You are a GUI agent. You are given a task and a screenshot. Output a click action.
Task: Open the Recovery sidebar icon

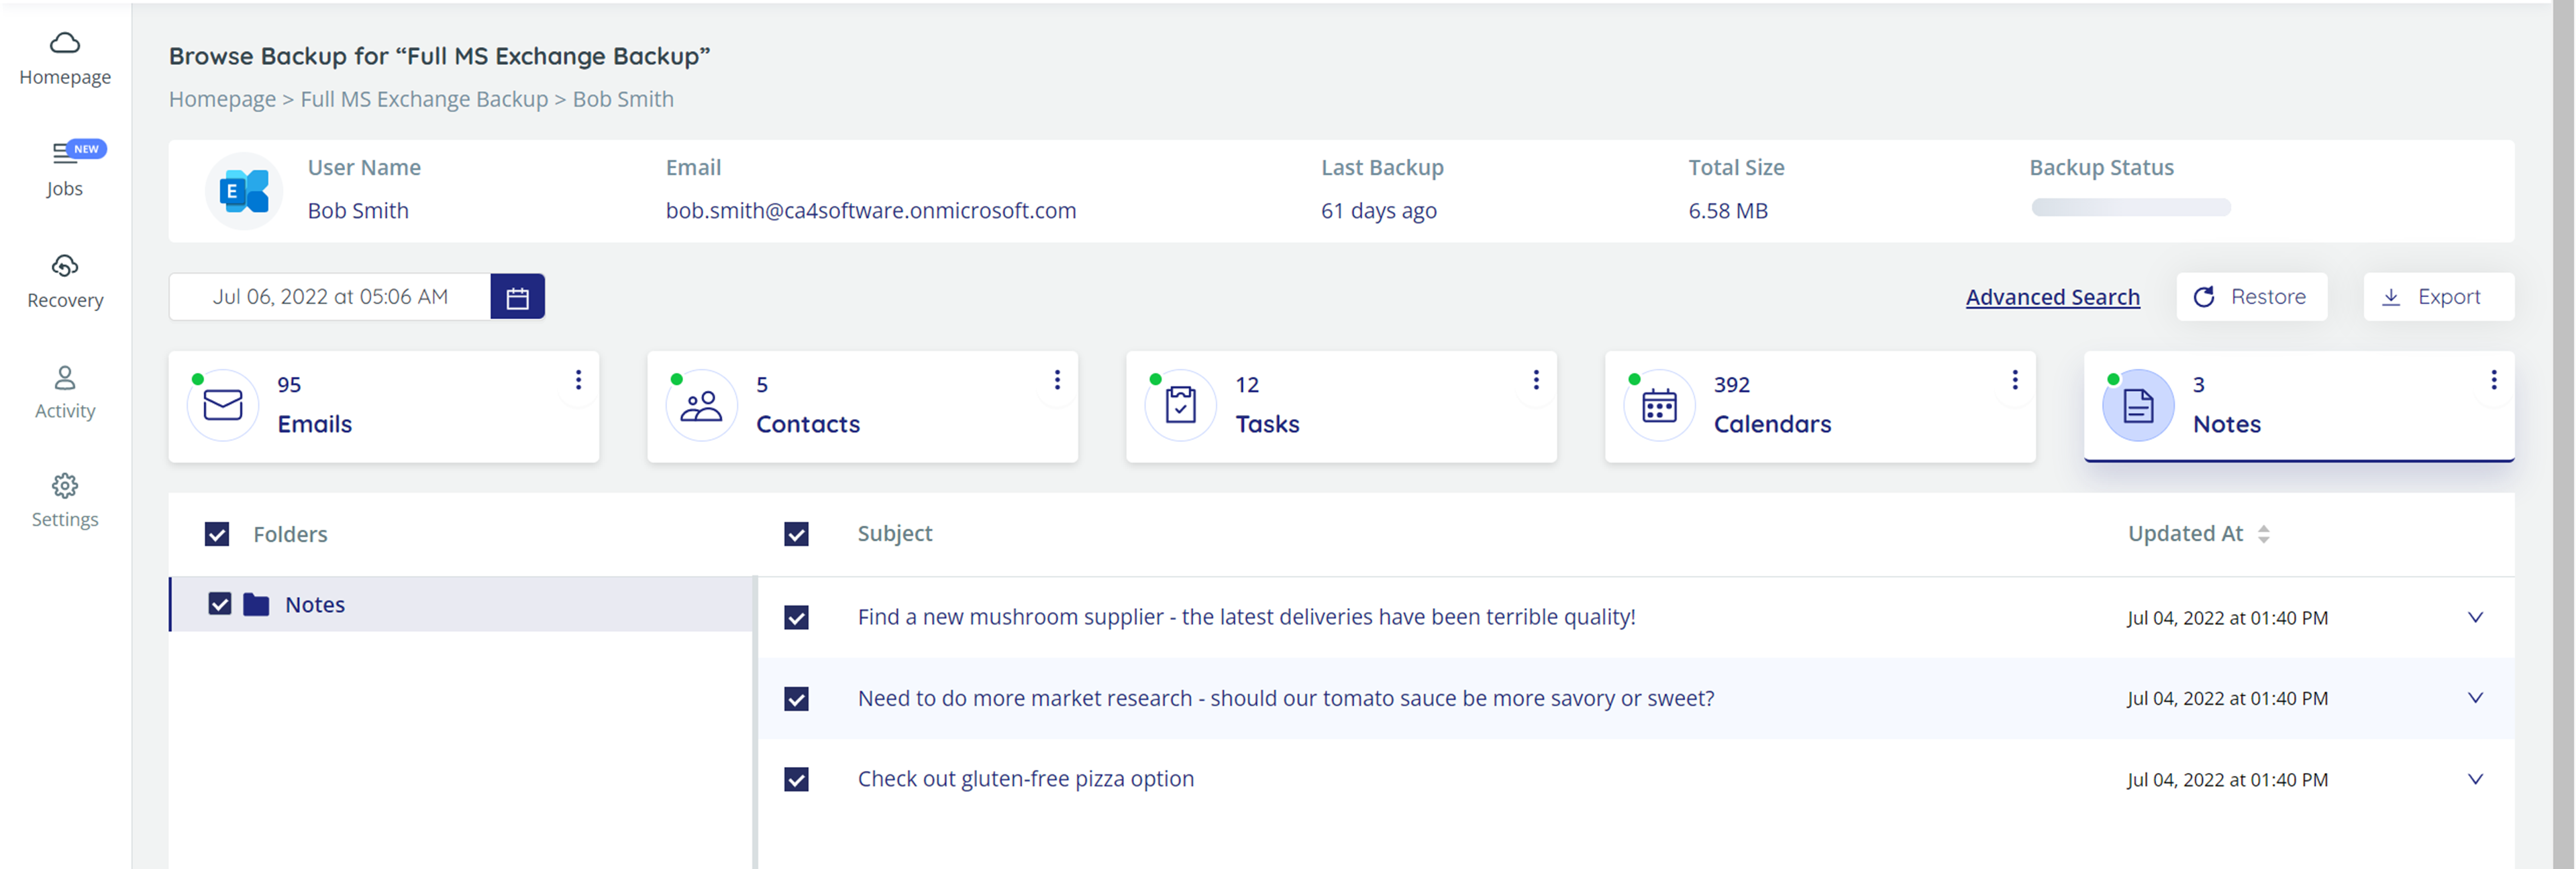pyautogui.click(x=65, y=266)
